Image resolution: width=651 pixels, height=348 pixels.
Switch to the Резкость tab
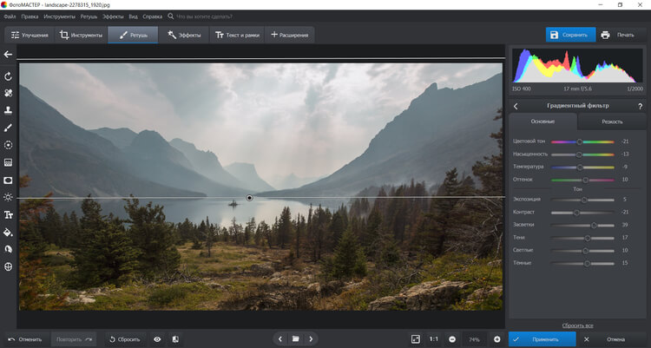(612, 122)
